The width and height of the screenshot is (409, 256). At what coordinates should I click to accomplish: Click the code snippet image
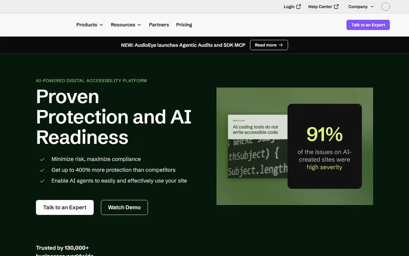(x=257, y=159)
